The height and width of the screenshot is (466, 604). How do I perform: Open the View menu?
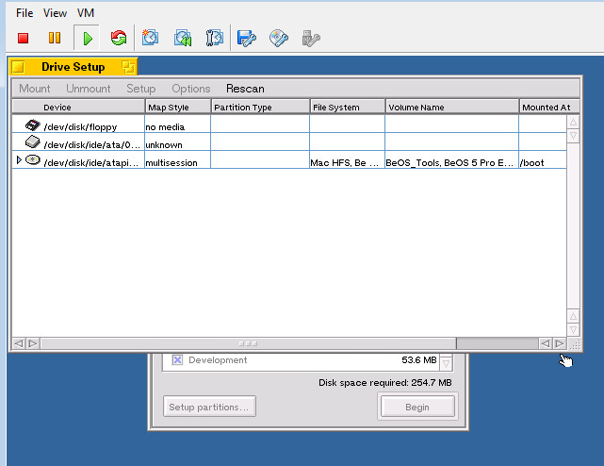55,13
